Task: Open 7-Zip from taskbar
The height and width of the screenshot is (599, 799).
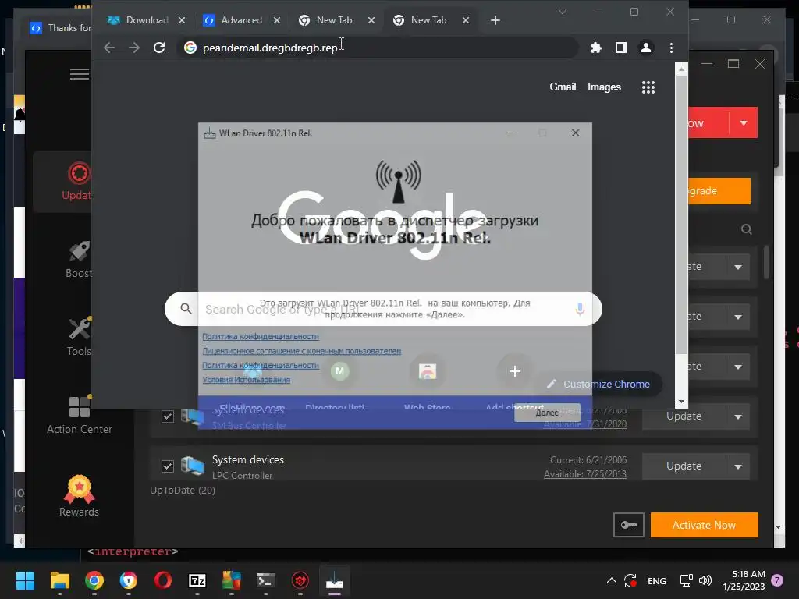Action: click(x=197, y=580)
